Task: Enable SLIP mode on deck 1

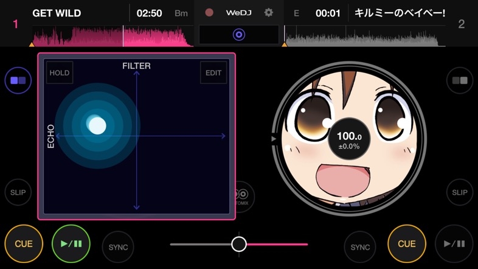Action: coord(18,192)
